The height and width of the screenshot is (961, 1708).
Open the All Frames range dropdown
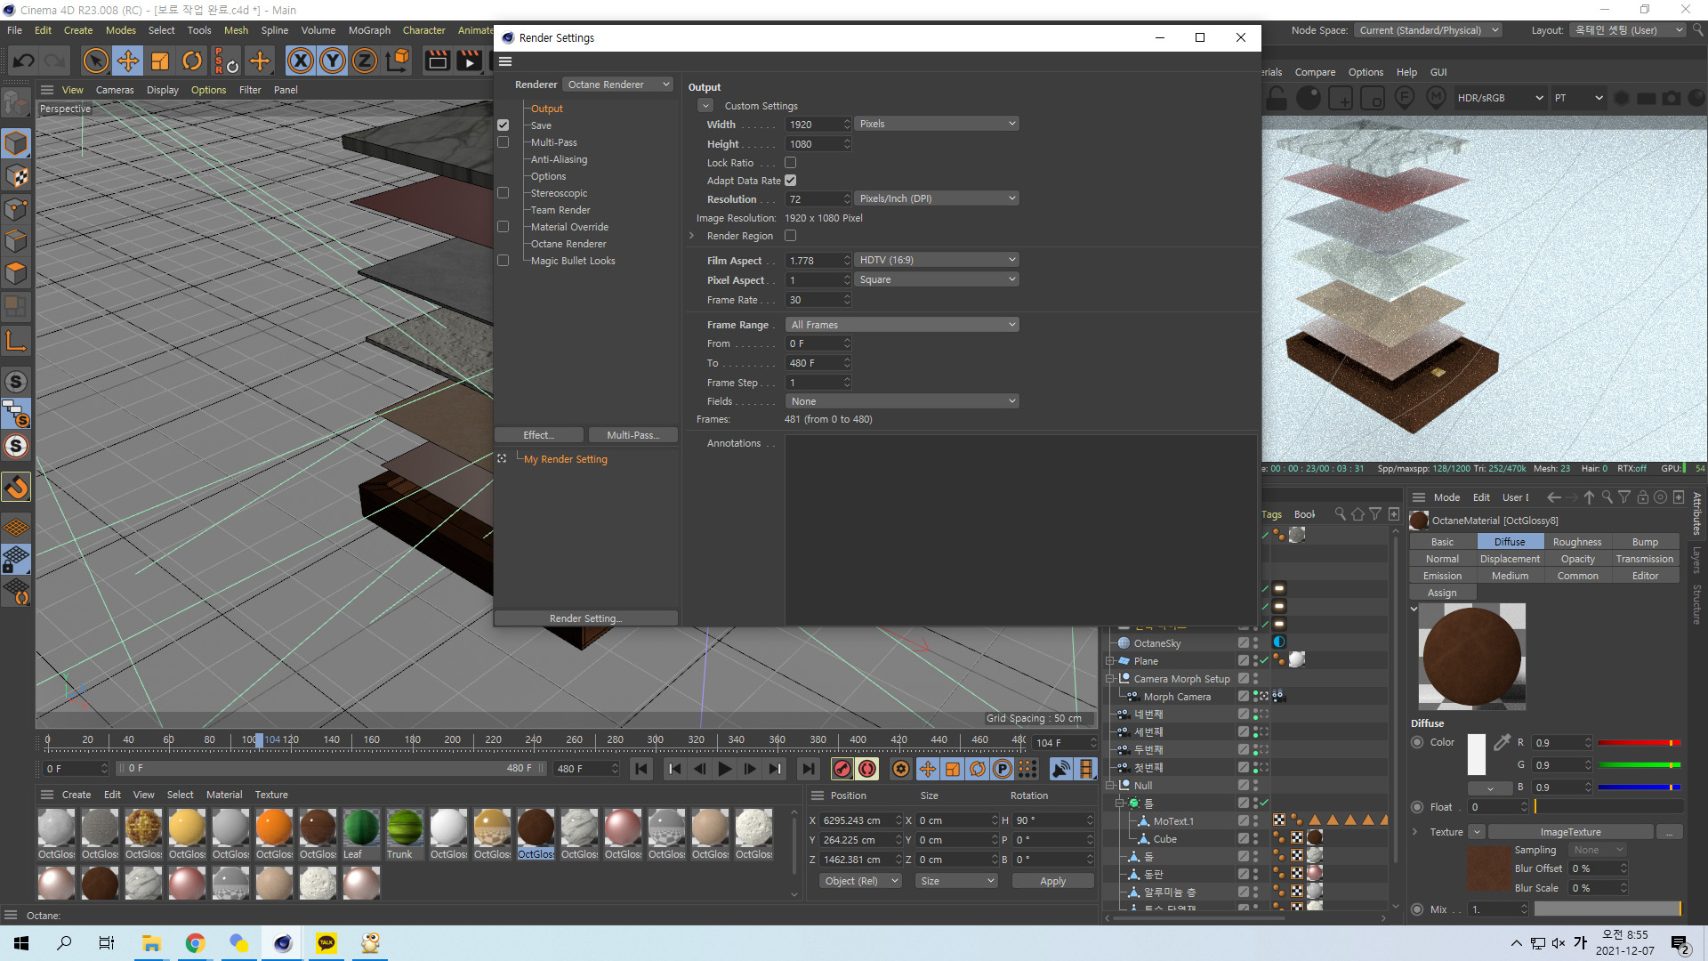(902, 325)
